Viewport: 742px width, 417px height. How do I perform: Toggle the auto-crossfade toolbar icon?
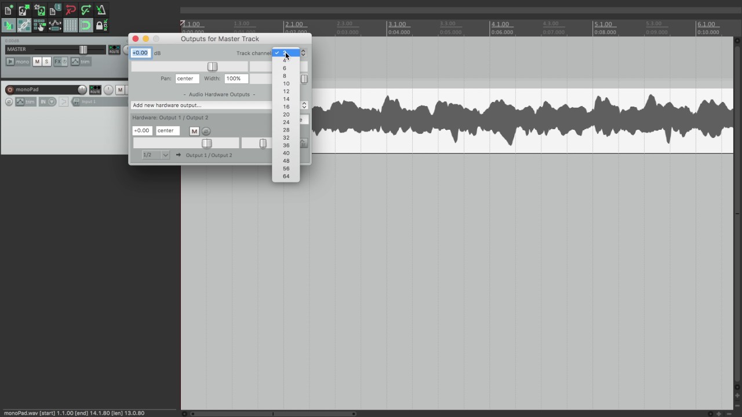point(9,25)
